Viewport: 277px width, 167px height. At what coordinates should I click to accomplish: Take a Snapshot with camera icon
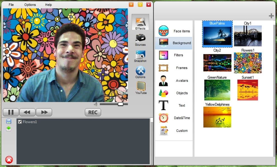point(140,55)
